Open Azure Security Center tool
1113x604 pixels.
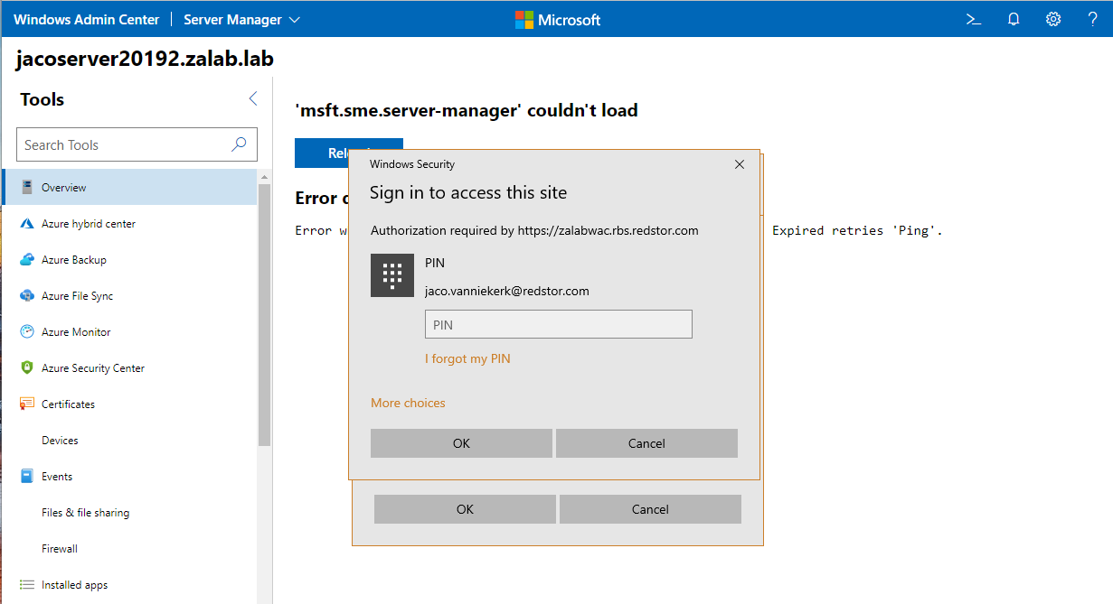point(130,368)
